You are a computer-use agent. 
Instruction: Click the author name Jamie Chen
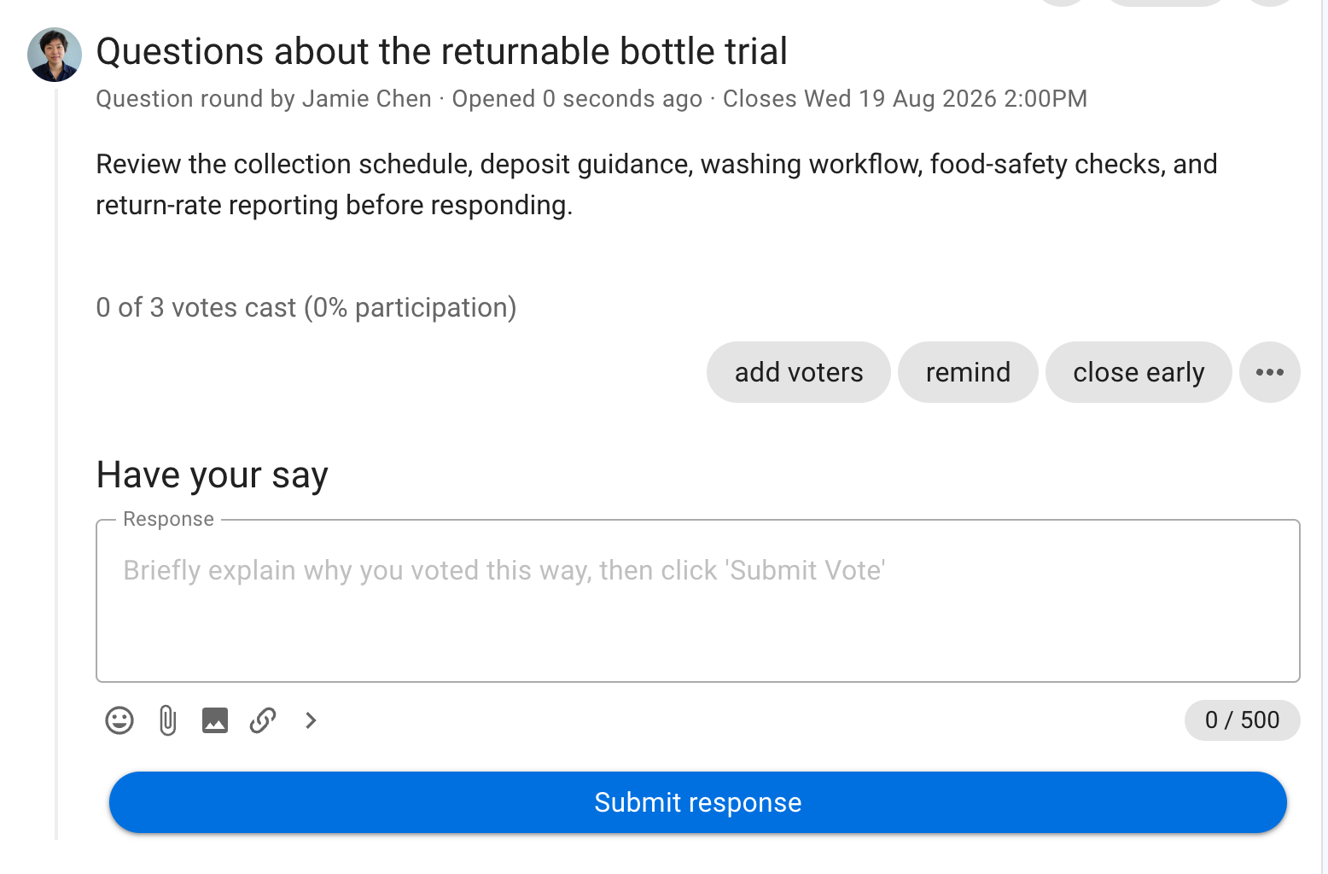[x=367, y=99]
